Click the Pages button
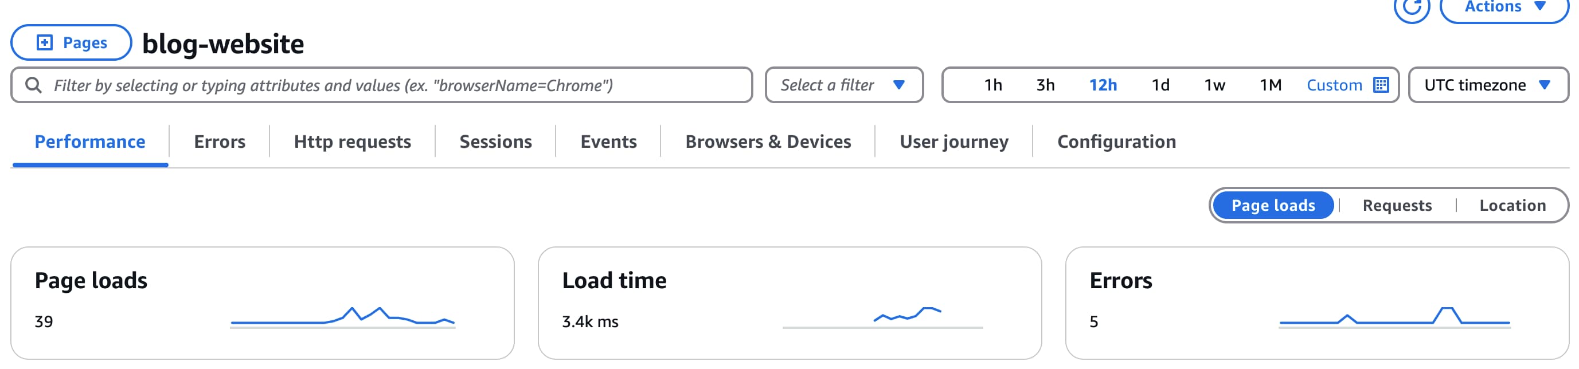 pos(71,42)
